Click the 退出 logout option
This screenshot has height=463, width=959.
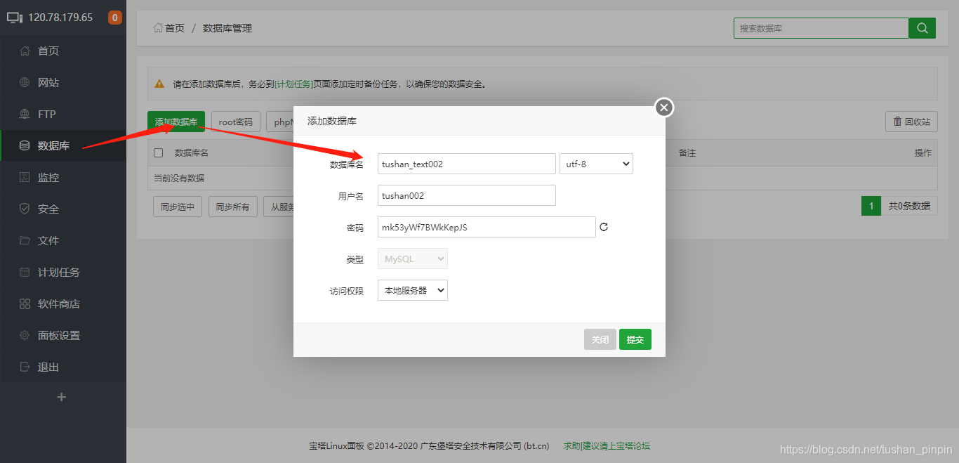[x=48, y=366]
